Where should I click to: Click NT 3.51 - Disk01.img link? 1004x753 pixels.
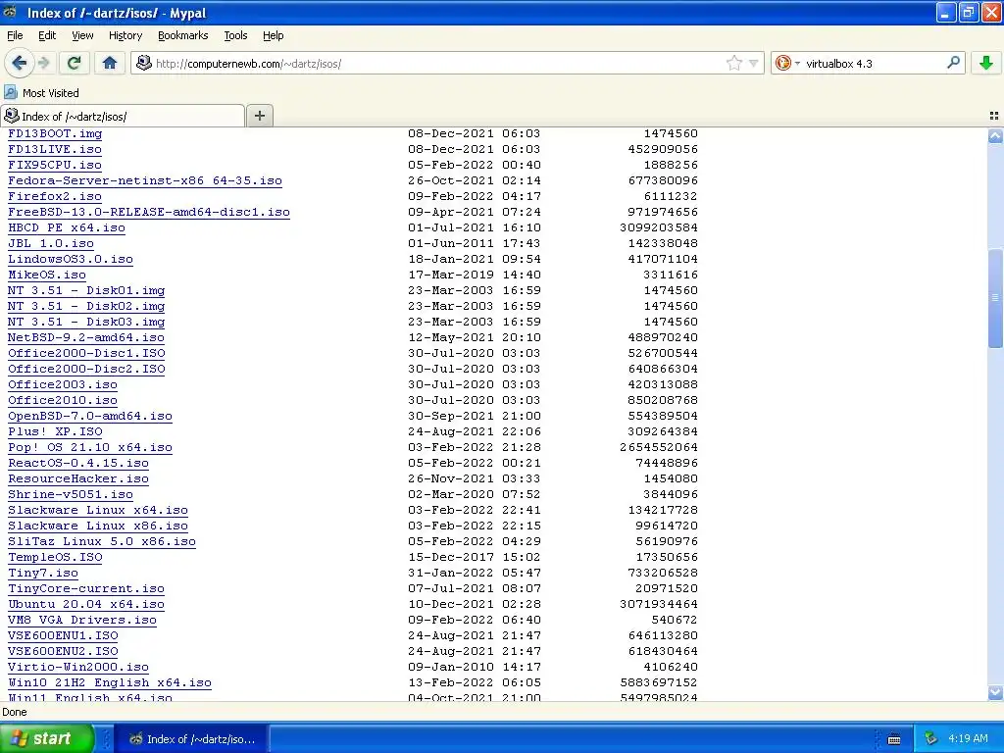(x=86, y=290)
